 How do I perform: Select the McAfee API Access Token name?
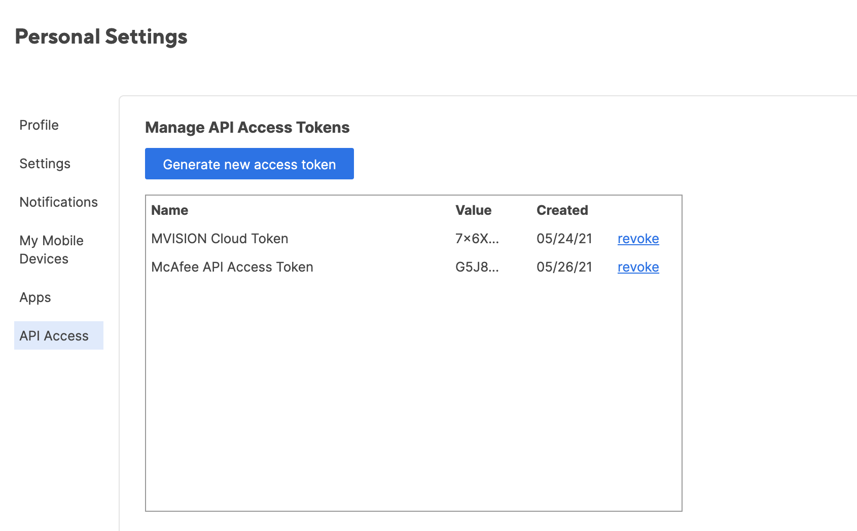coord(232,267)
